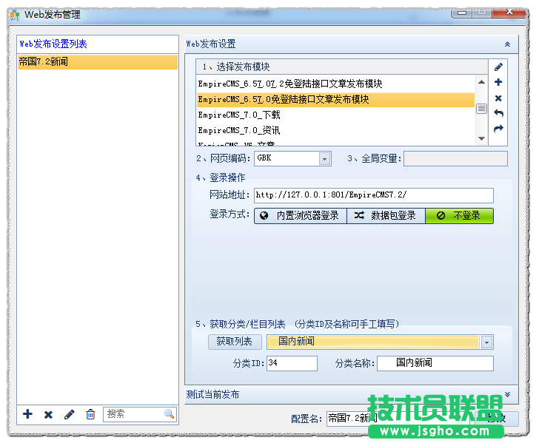Click trash bin icon under settings list

90,414
